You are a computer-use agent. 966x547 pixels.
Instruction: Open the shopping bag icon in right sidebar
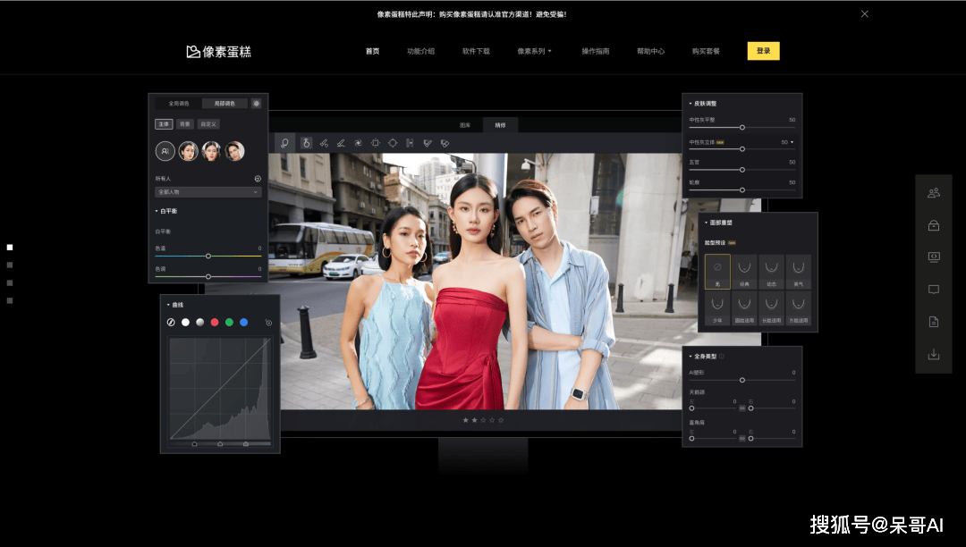tap(934, 225)
